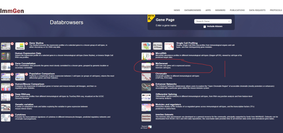The height and width of the screenshot is (133, 283).
Task: Follow the Modules and regulators title link
Action: 168,105
